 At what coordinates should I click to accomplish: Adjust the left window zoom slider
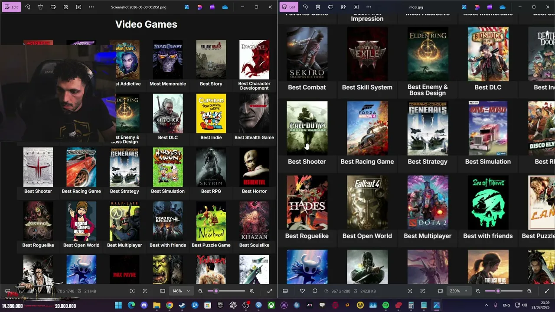pyautogui.click(x=226, y=291)
